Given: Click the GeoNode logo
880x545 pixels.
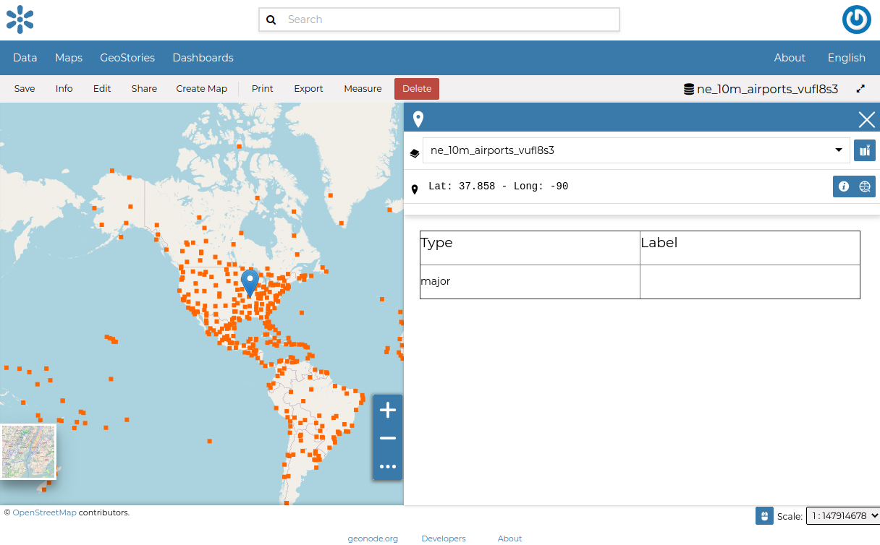Looking at the screenshot, I should pyautogui.click(x=20, y=20).
